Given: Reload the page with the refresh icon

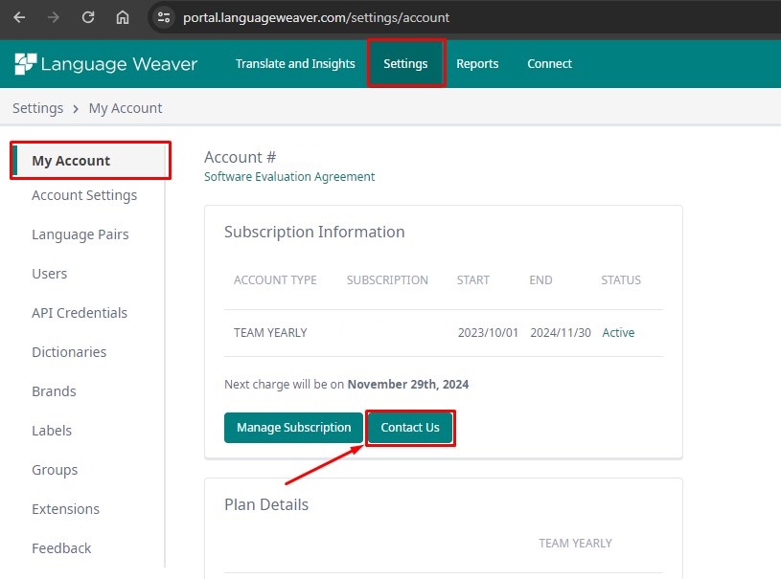Looking at the screenshot, I should (88, 17).
